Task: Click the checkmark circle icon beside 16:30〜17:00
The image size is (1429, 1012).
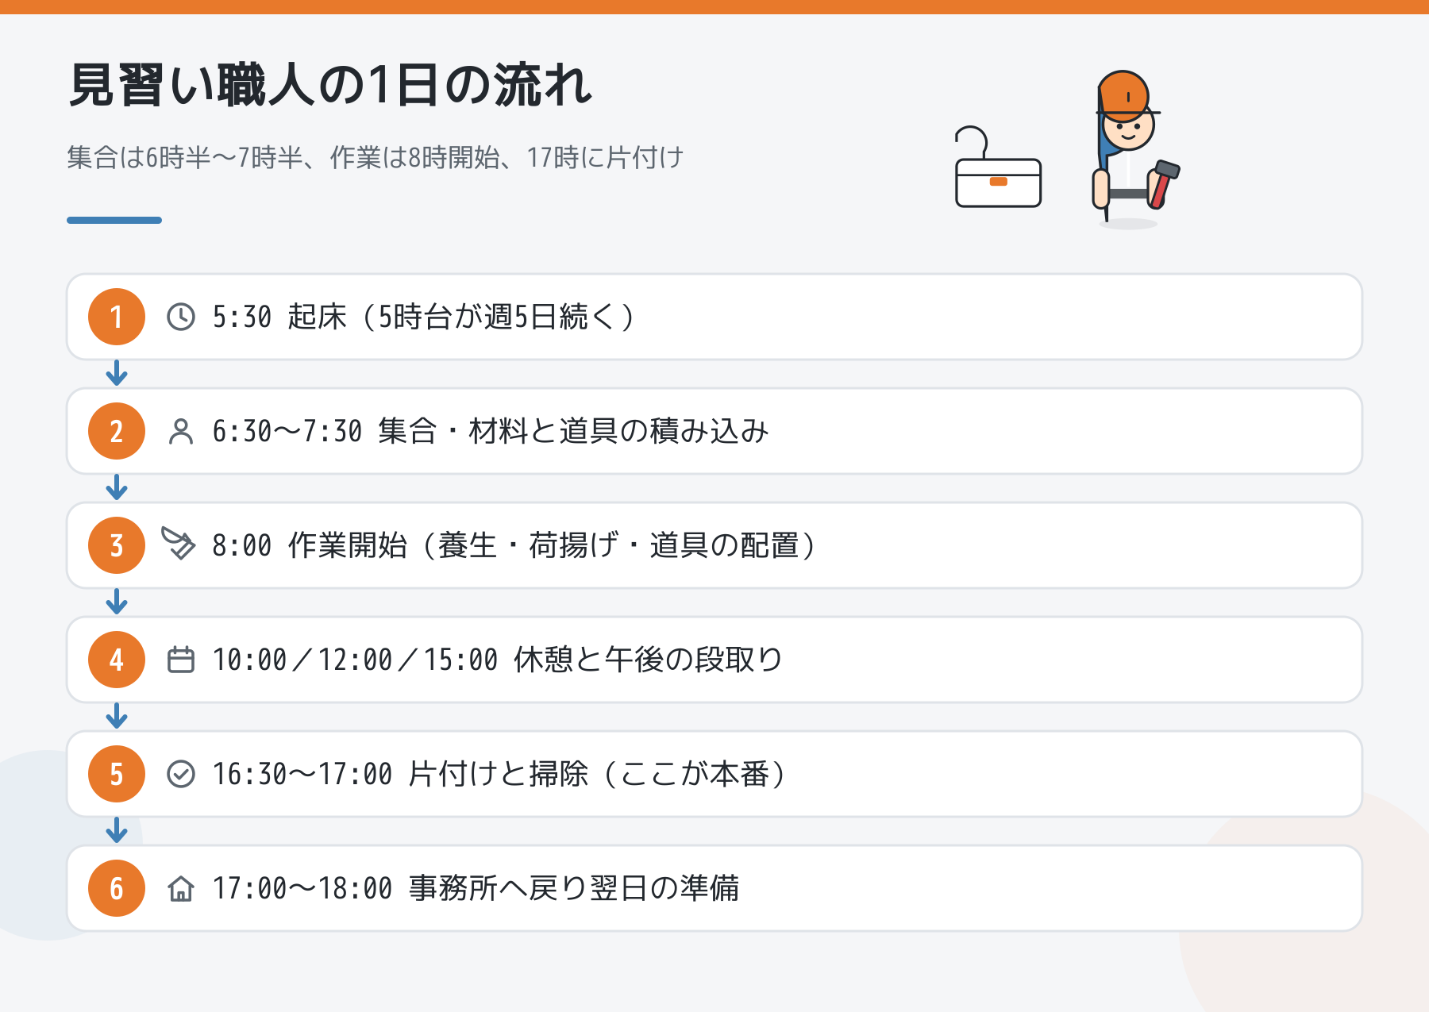Action: pos(181,774)
